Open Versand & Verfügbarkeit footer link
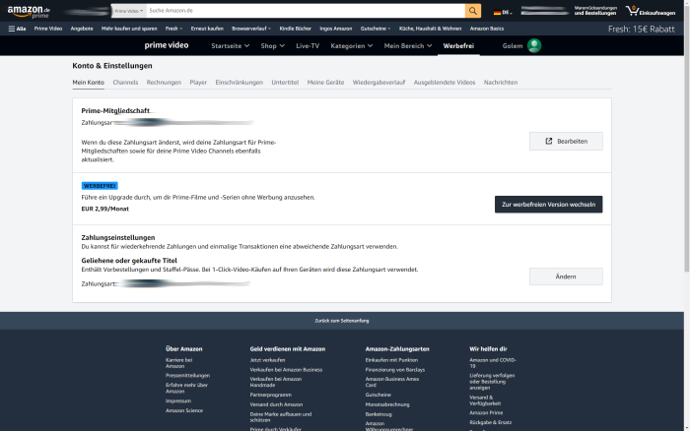Screen dimensions: 690x431 tap(485, 400)
